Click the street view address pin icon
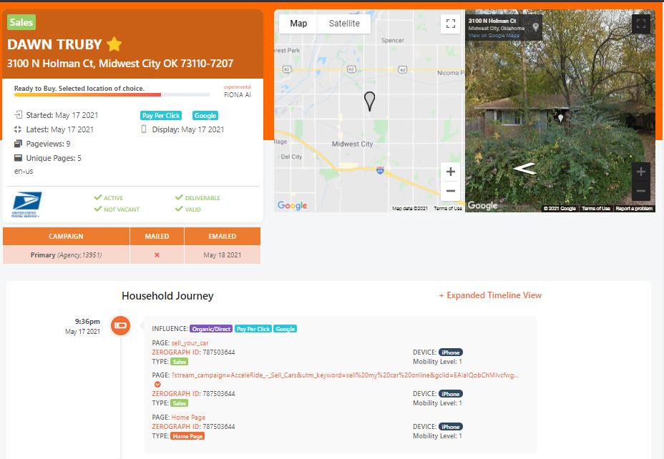664x459 pixels. point(536,27)
